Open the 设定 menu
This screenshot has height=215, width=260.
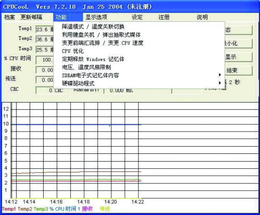coord(137,17)
